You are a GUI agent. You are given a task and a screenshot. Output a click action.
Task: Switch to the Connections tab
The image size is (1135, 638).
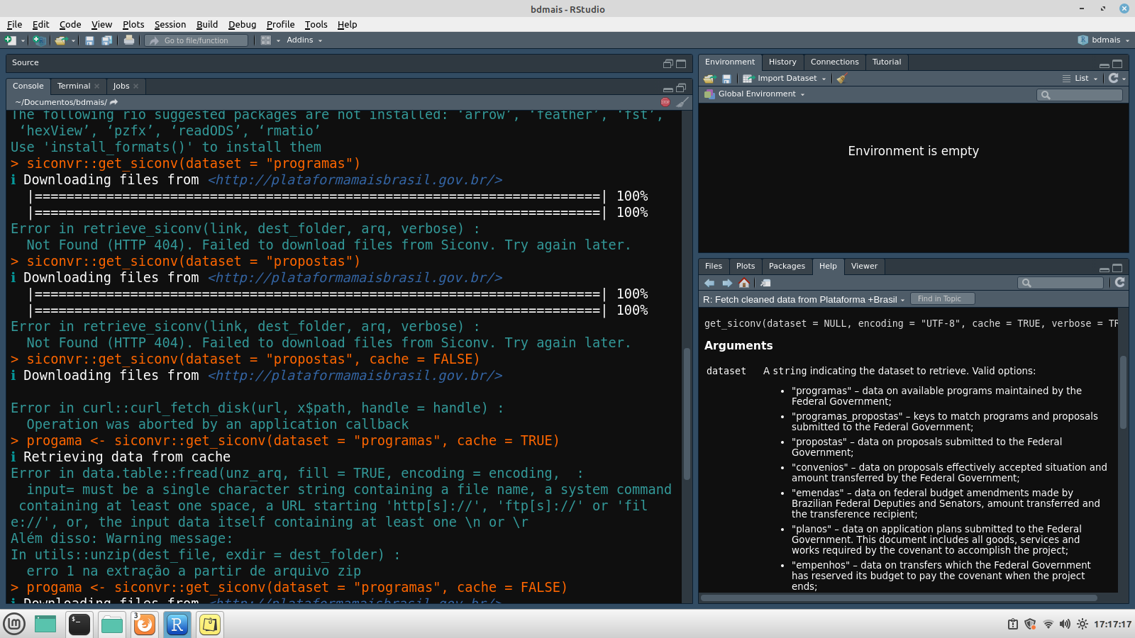click(835, 62)
